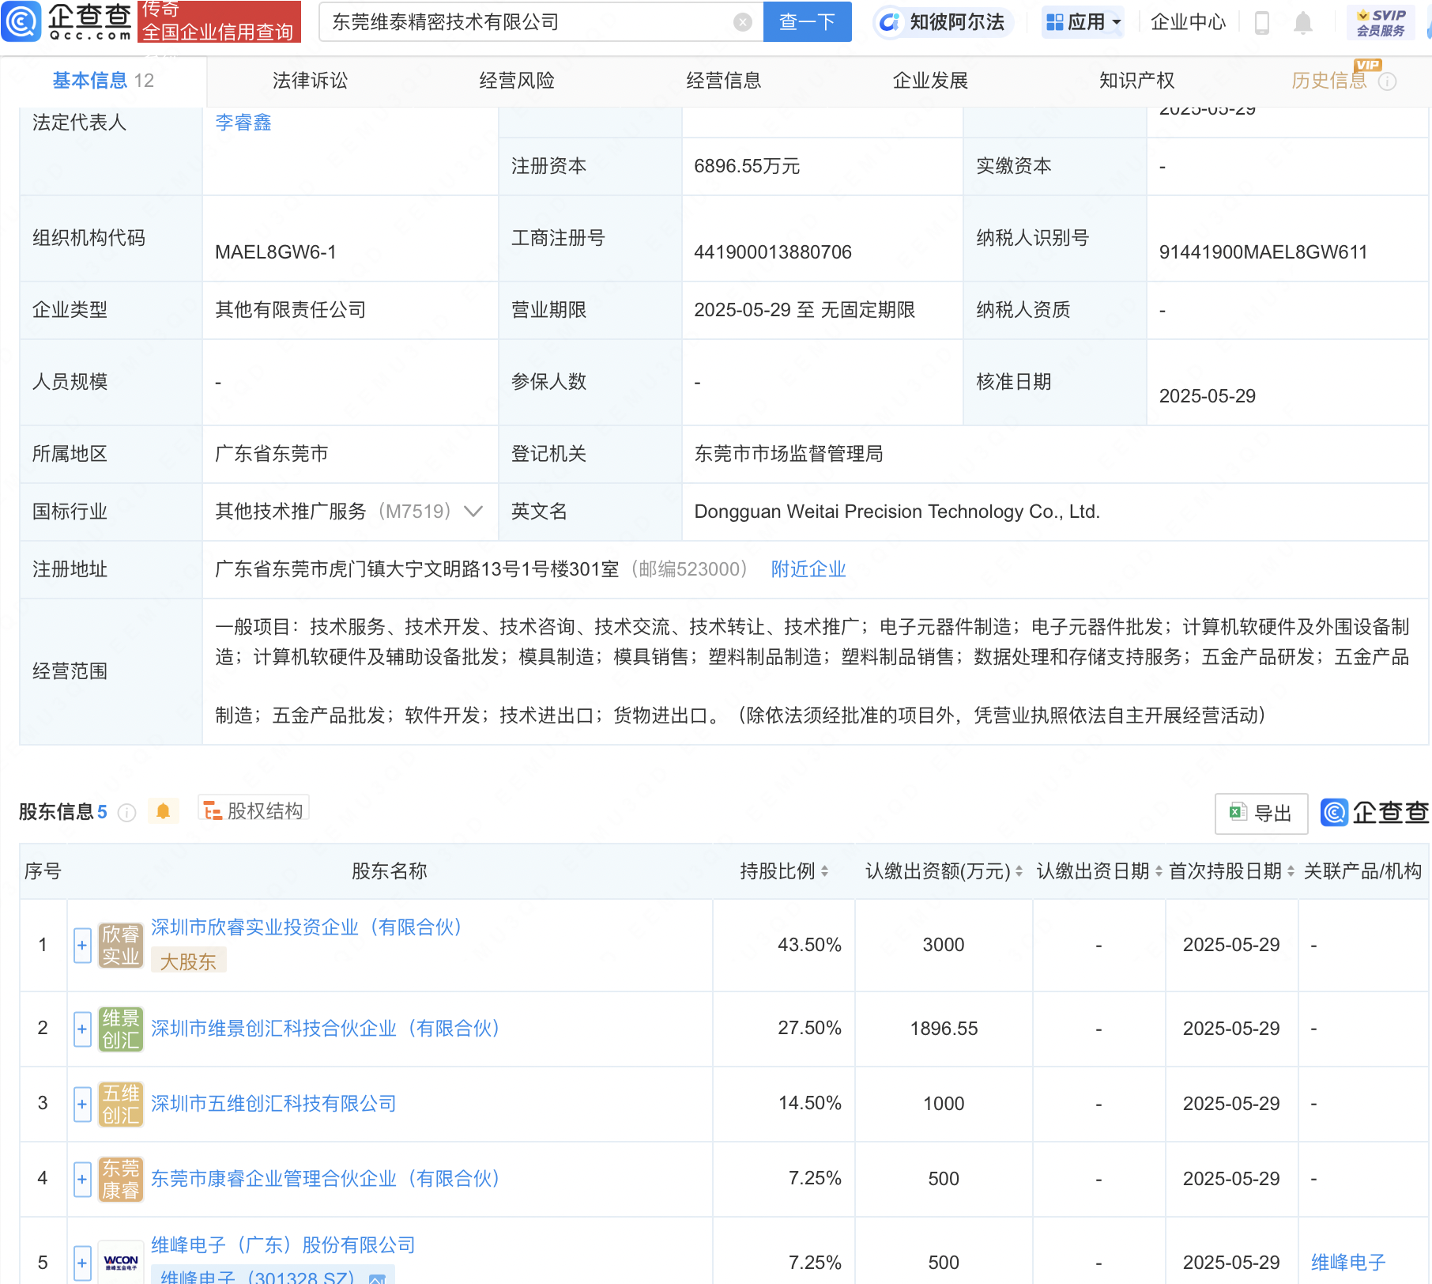This screenshot has height=1284, width=1432.
Task: Open 附近企业 link
Action: pos(808,569)
